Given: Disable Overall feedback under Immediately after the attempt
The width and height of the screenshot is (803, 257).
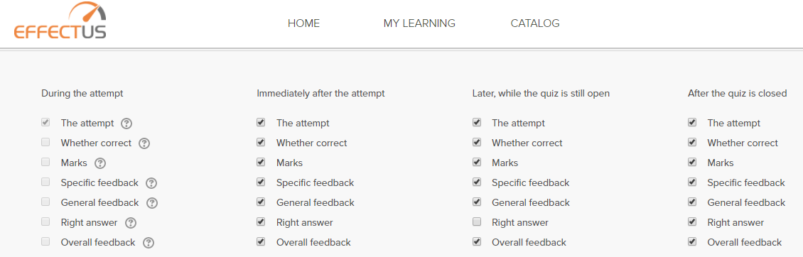Looking at the screenshot, I should tap(262, 241).
